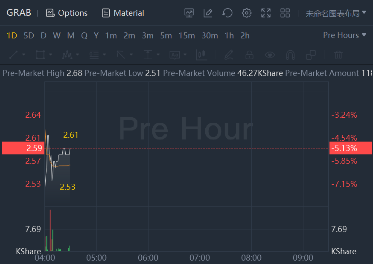Switch to the 5D timeframe tab
Image resolution: width=373 pixels, height=264 pixels.
tap(29, 35)
